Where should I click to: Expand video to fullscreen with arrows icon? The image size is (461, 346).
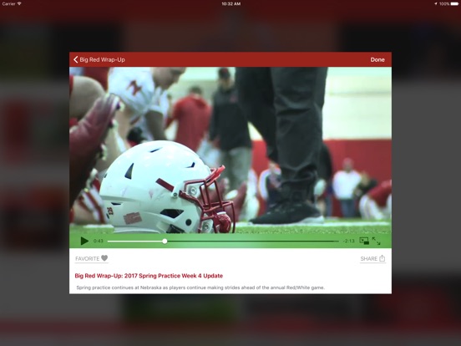pos(376,241)
